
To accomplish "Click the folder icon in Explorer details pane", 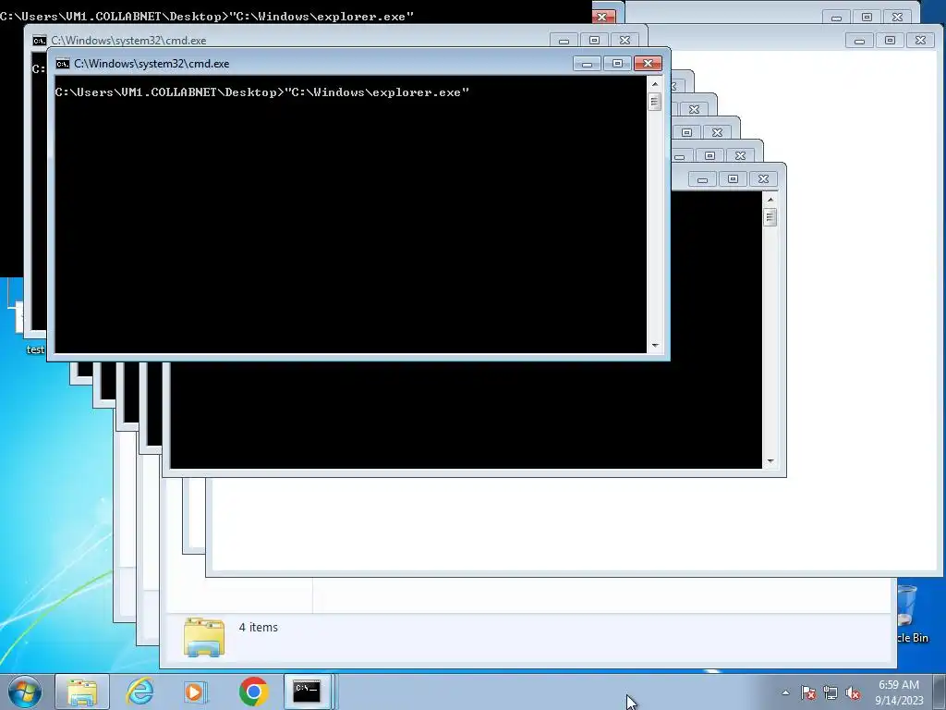I will (204, 636).
